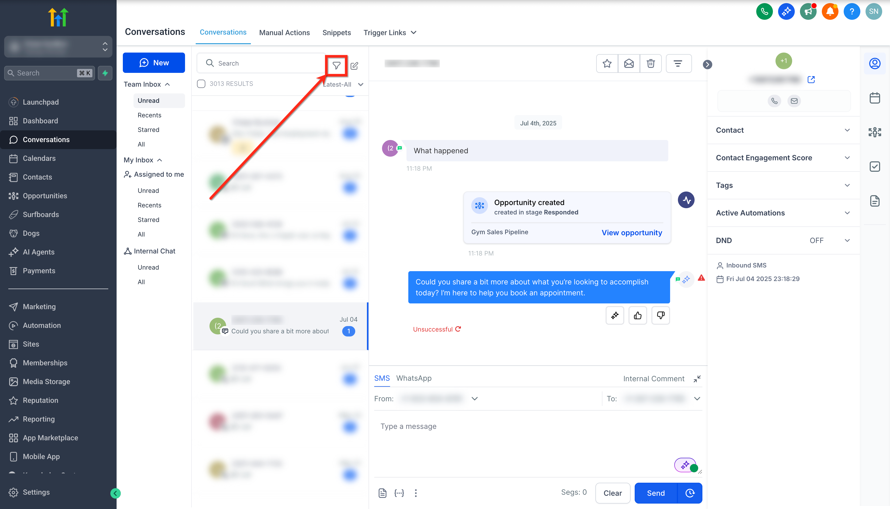The height and width of the screenshot is (509, 890).
Task: Select the WhatsApp message tab
Action: pyautogui.click(x=414, y=378)
